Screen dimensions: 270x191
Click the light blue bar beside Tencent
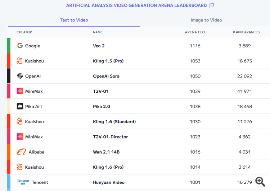point(9,182)
